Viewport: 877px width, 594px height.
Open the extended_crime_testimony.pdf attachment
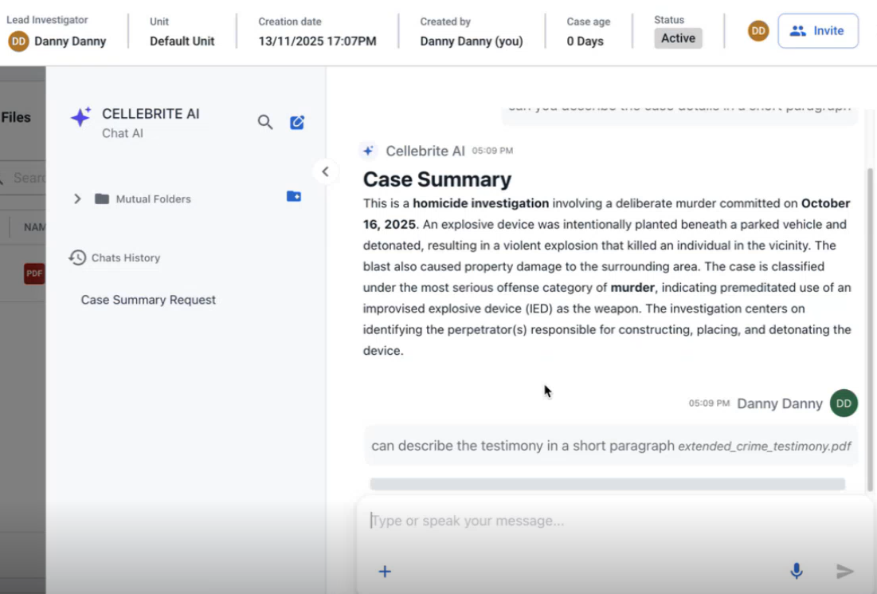[764, 446]
